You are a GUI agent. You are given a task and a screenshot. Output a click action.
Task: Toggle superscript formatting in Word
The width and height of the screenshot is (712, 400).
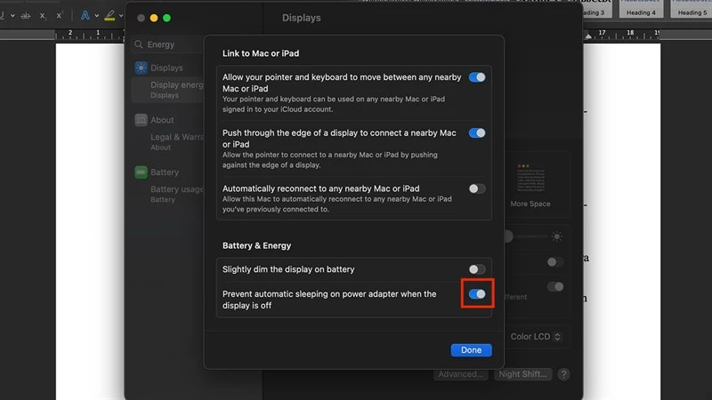pyautogui.click(x=59, y=15)
